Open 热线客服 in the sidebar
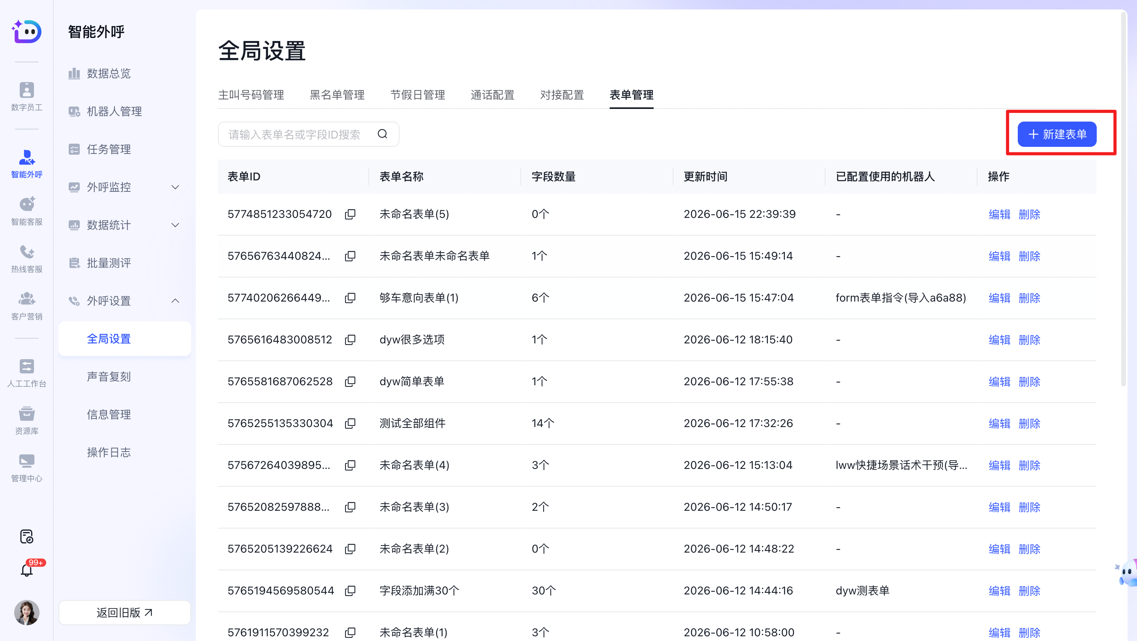1137x641 pixels. click(x=26, y=259)
